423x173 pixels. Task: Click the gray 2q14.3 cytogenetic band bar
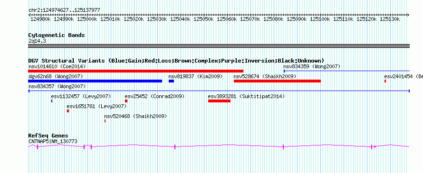[x=219, y=46]
